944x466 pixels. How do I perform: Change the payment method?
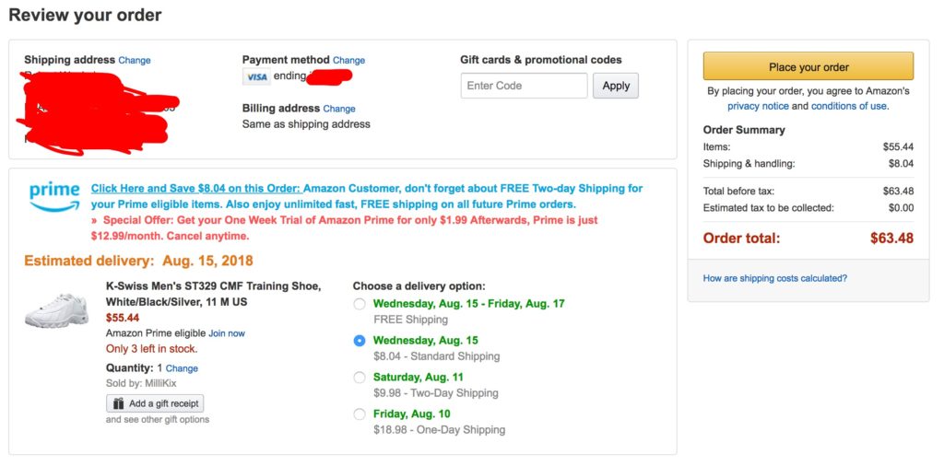pos(349,61)
